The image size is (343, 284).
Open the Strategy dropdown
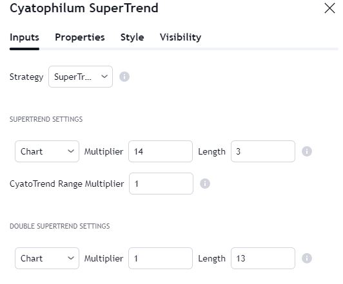(81, 77)
